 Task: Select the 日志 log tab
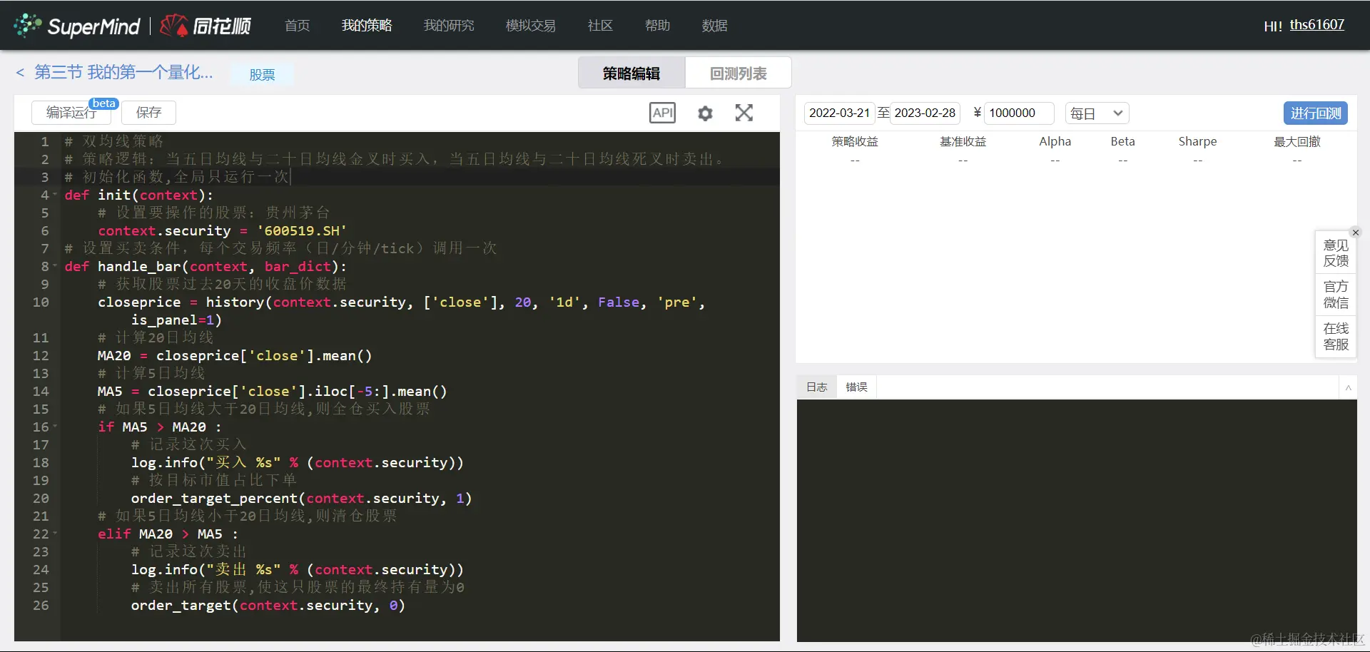[817, 387]
